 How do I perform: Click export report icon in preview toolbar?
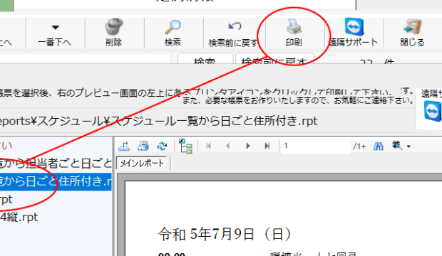click(124, 146)
